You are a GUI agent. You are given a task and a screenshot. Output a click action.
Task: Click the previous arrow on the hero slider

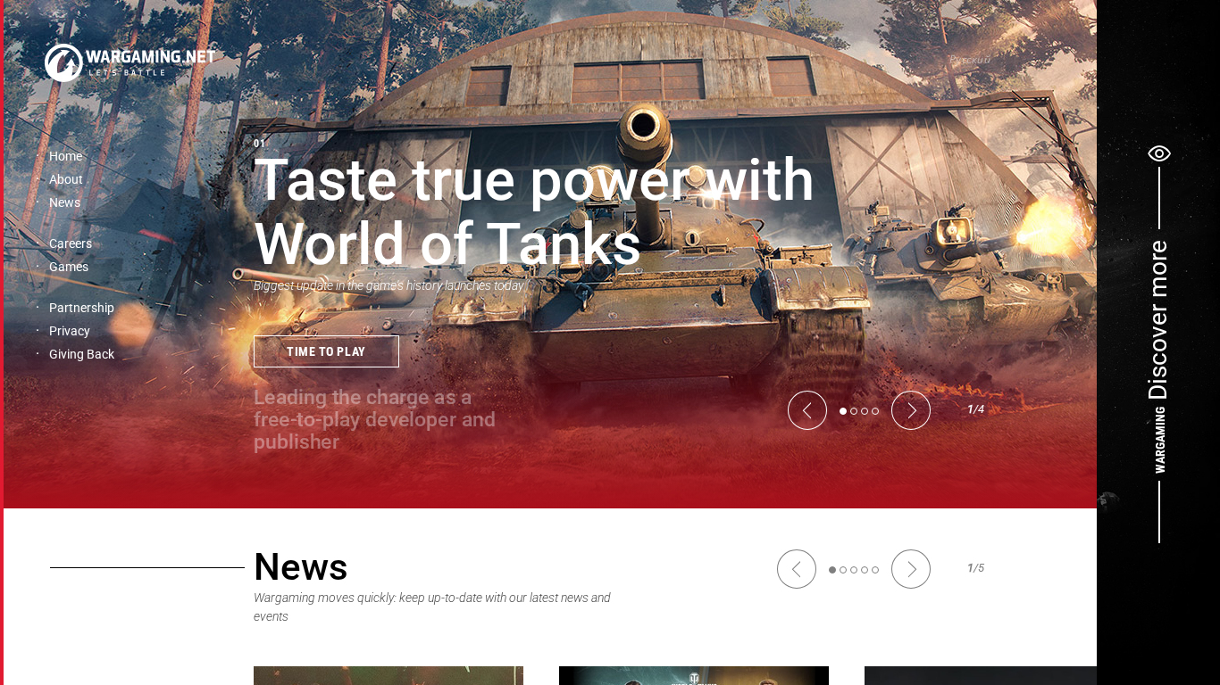807,410
